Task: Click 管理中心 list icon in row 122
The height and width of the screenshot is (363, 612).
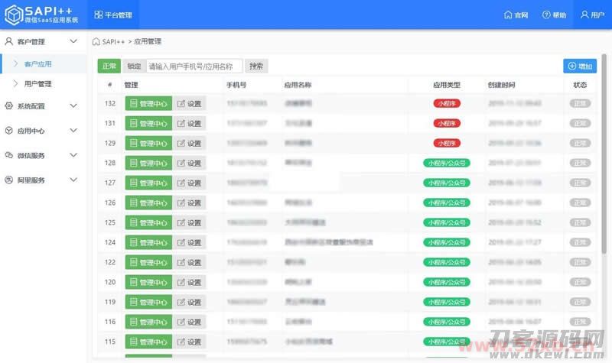Action: (x=133, y=262)
